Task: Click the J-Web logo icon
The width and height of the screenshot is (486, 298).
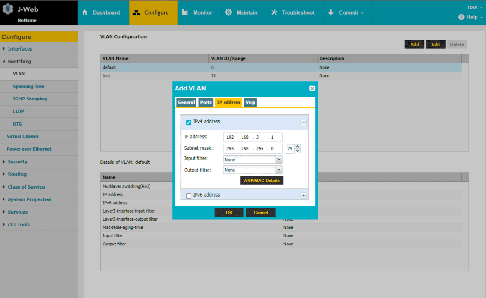Action: point(8,9)
